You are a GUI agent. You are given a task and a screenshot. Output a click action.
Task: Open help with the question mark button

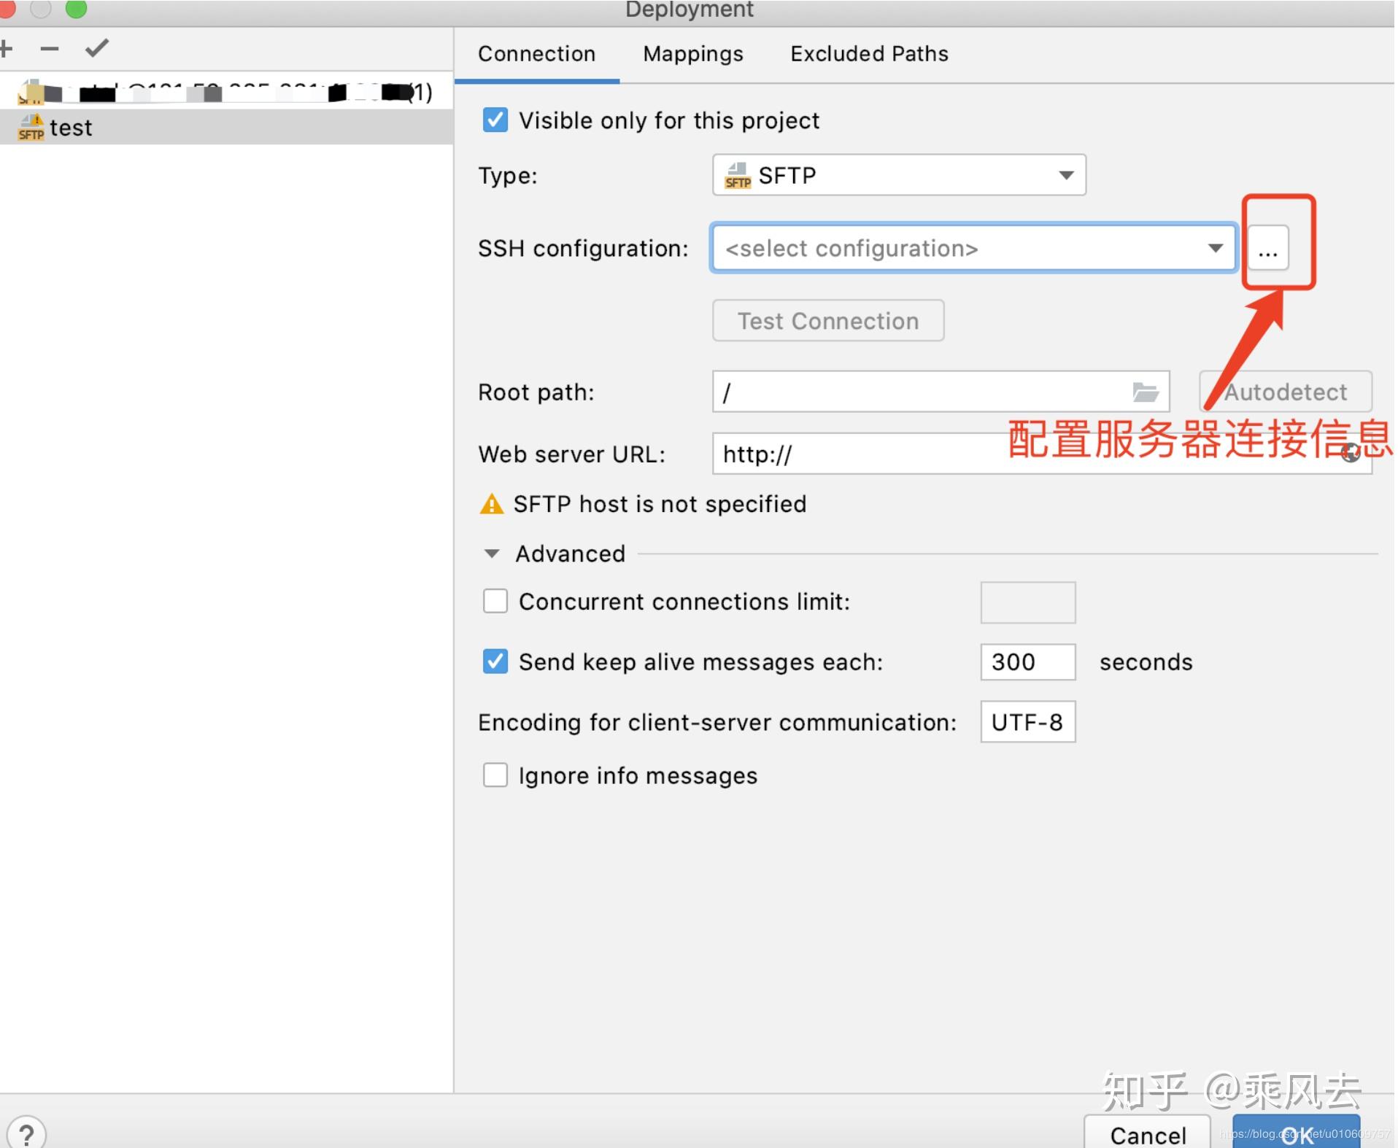(x=26, y=1134)
